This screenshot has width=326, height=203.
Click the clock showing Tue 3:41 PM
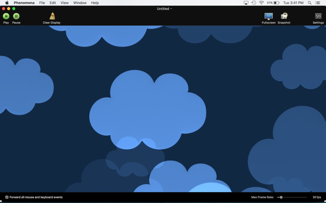coord(293,3)
